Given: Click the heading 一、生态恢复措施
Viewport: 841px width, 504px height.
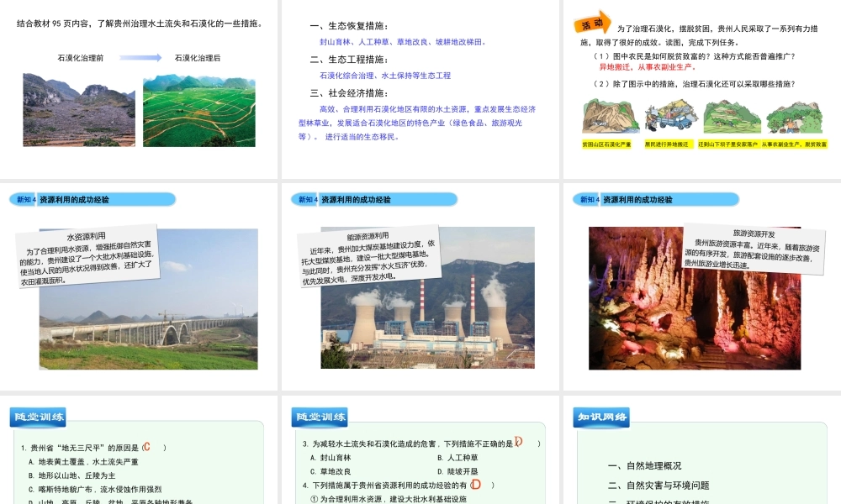Looking at the screenshot, I should [349, 26].
